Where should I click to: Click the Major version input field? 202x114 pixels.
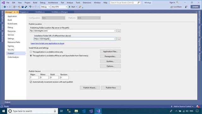click(34, 77)
